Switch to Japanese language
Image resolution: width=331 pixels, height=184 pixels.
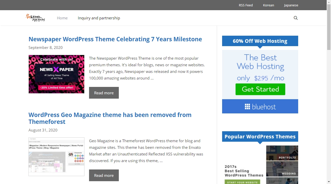291,5
